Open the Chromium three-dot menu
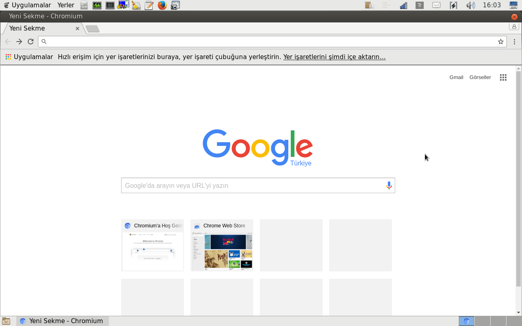The height and width of the screenshot is (326, 522). 515,42
